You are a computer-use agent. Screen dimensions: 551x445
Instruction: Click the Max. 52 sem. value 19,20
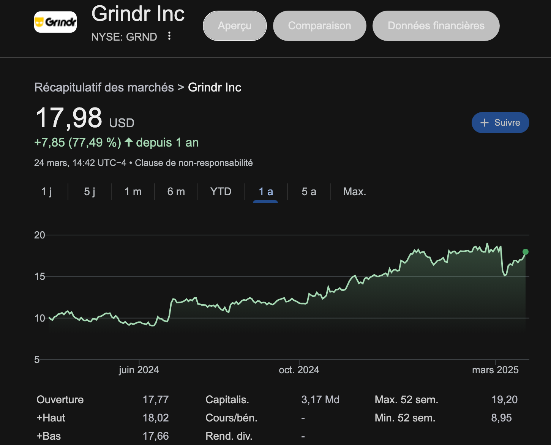[x=505, y=399]
